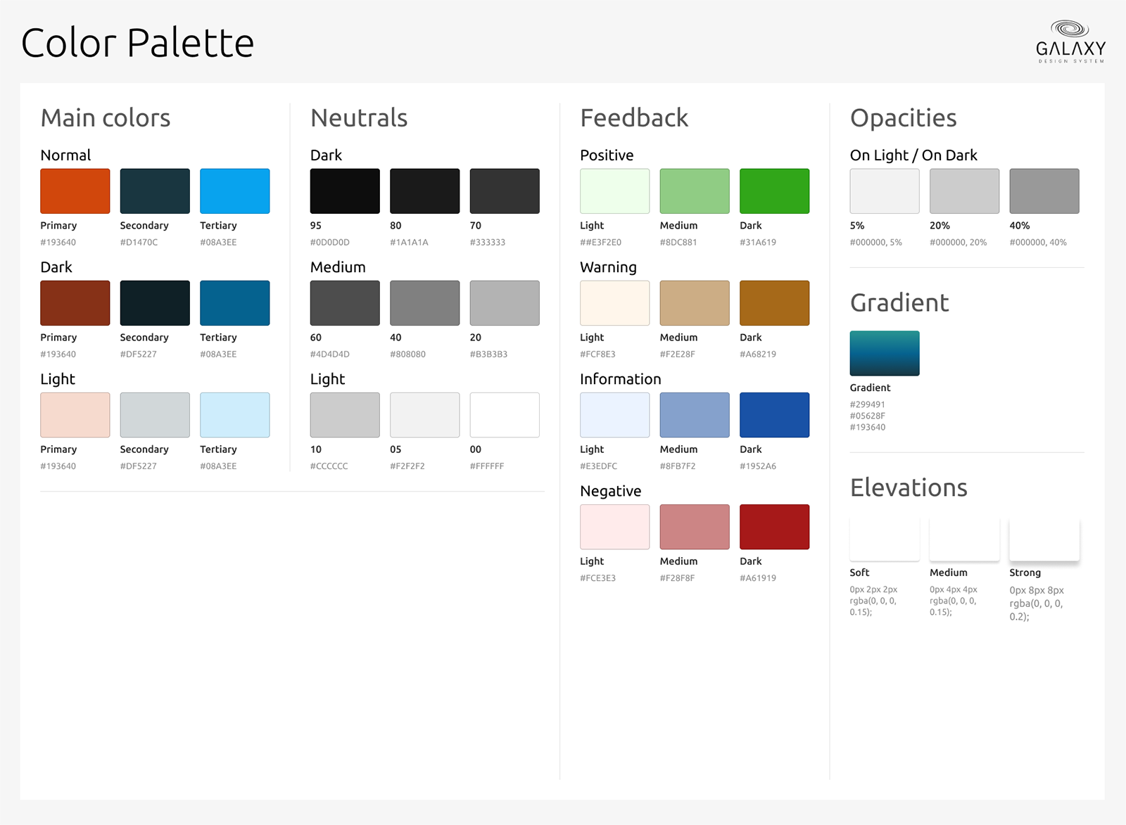
Task: Select the teal Gradient swatch
Action: pos(885,353)
